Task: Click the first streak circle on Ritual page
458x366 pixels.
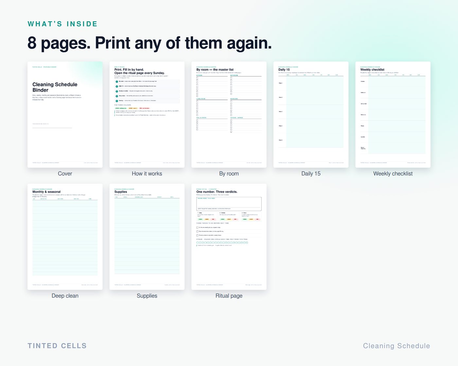Action: click(197, 243)
